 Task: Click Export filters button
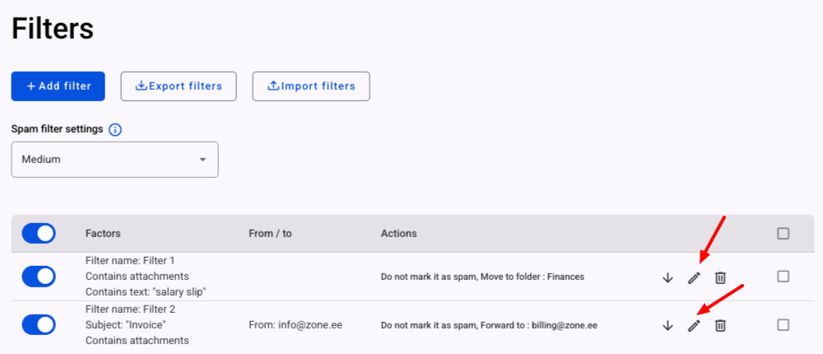tap(179, 86)
